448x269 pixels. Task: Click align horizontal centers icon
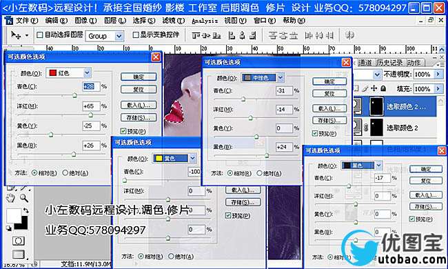[x=243, y=35]
